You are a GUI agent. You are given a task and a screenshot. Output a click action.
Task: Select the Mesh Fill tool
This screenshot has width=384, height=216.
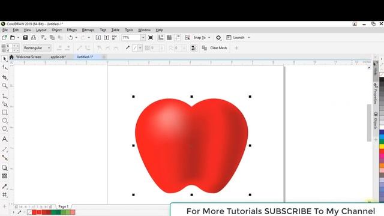pyautogui.click(x=4, y=194)
